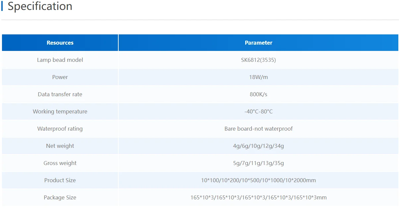Click the Working temperature label
Viewport: 400px width, 208px height.
(60, 111)
